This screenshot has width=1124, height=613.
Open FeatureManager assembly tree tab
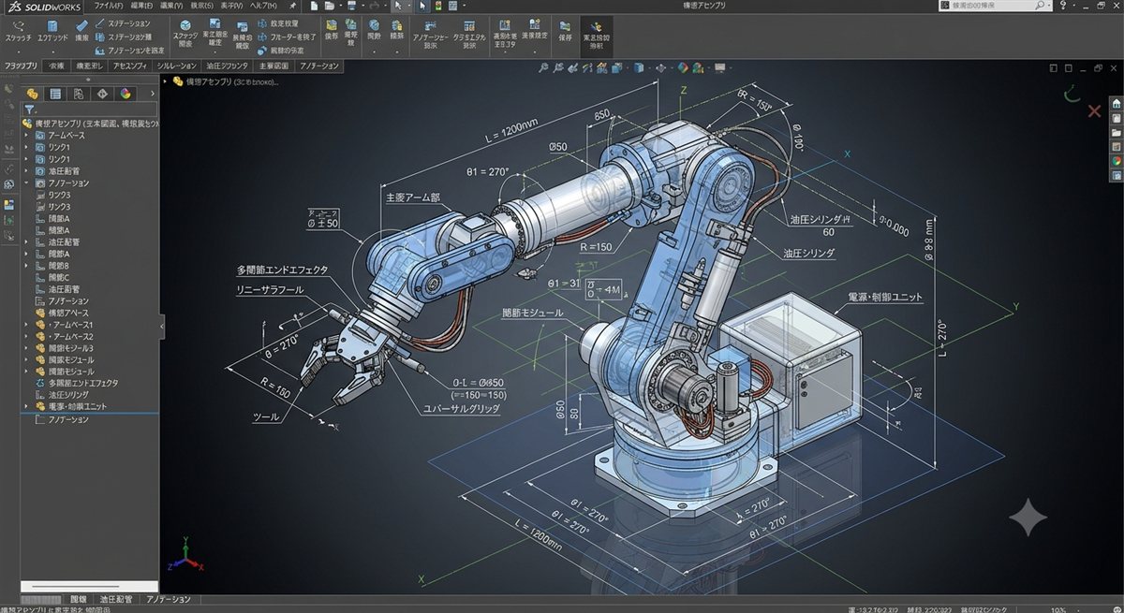click(32, 94)
